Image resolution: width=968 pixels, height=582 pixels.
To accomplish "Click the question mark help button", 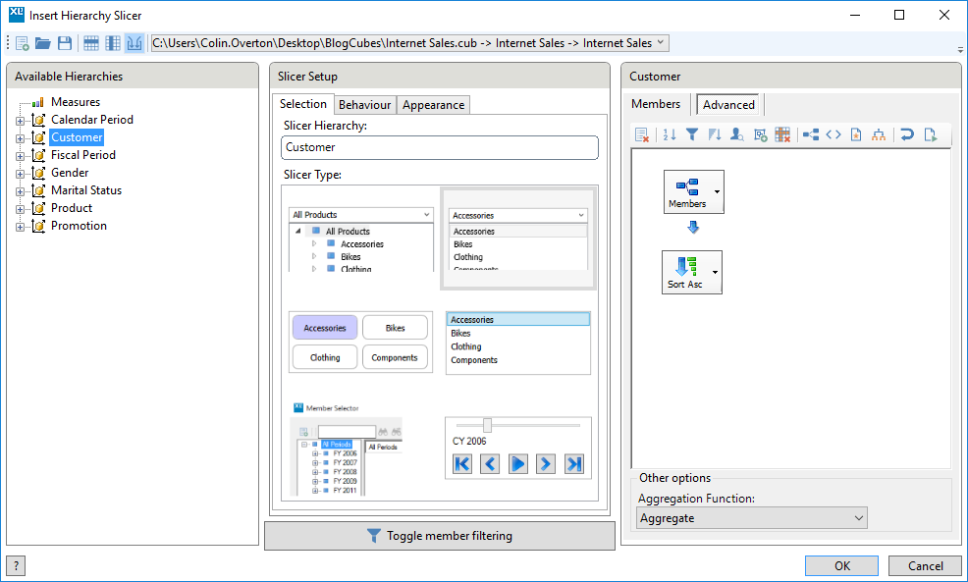I will point(16,566).
